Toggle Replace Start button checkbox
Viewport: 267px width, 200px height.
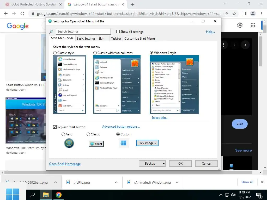[55, 127]
